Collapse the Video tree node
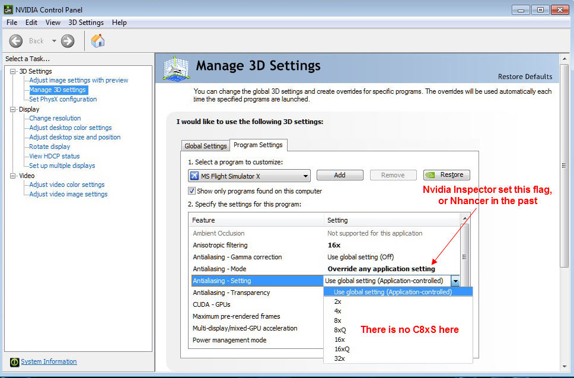This screenshot has width=574, height=378. (x=13, y=176)
